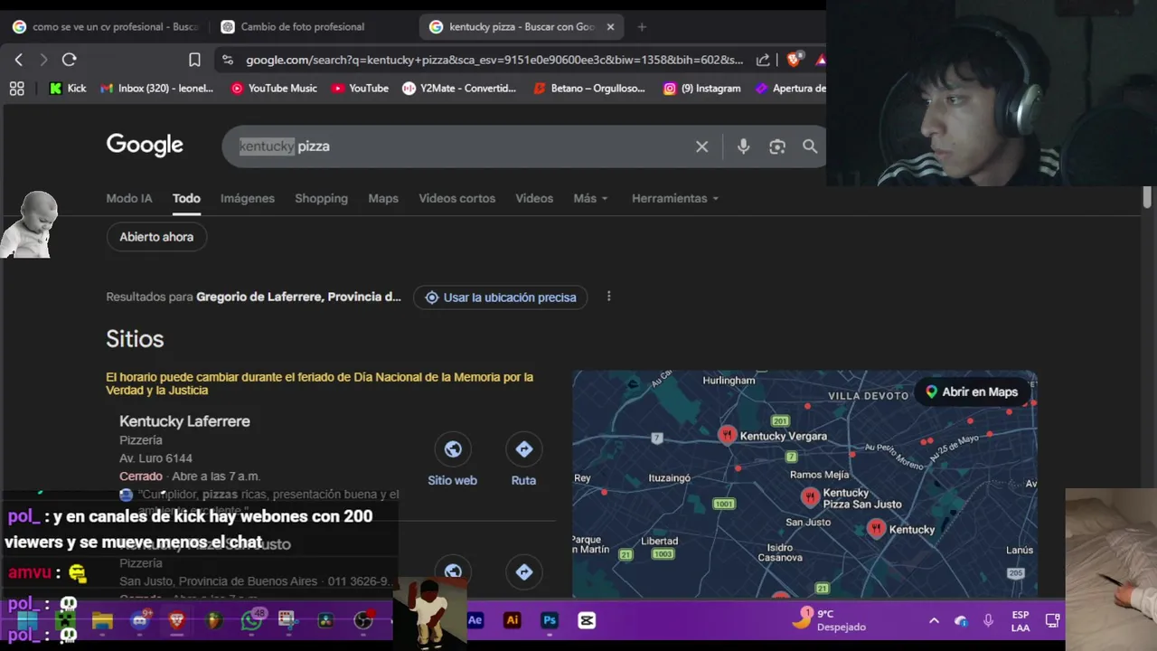This screenshot has height=651, width=1157.
Task: Open the weather widget 9°C Despejado
Action: (x=830, y=620)
